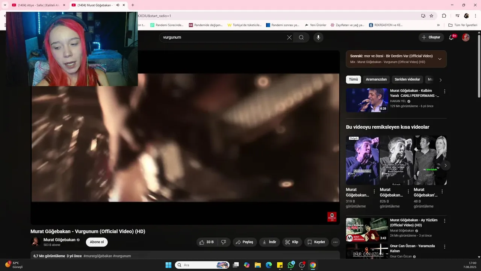Open options for Yaramızda Kalsın video
This screenshot has height=271, width=481.
click(445, 247)
